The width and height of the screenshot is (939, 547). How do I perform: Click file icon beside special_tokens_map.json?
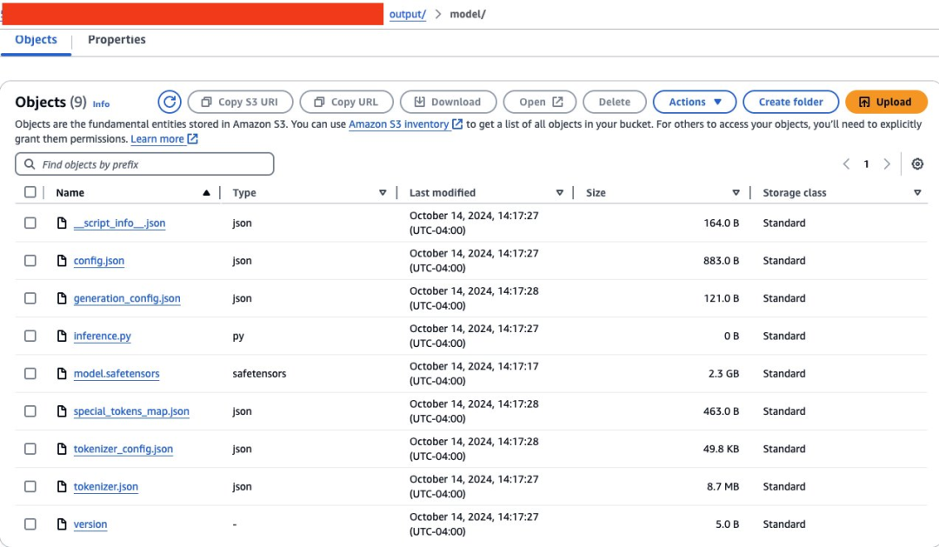pos(62,411)
